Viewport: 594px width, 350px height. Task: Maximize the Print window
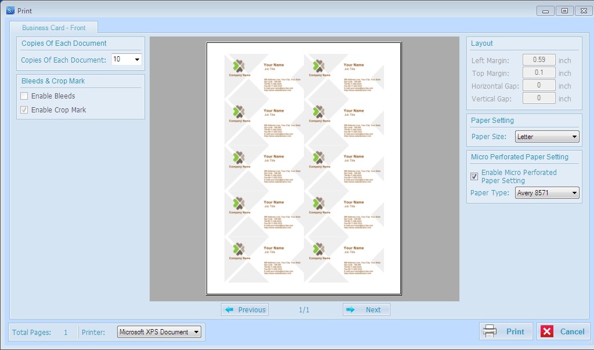pos(564,10)
